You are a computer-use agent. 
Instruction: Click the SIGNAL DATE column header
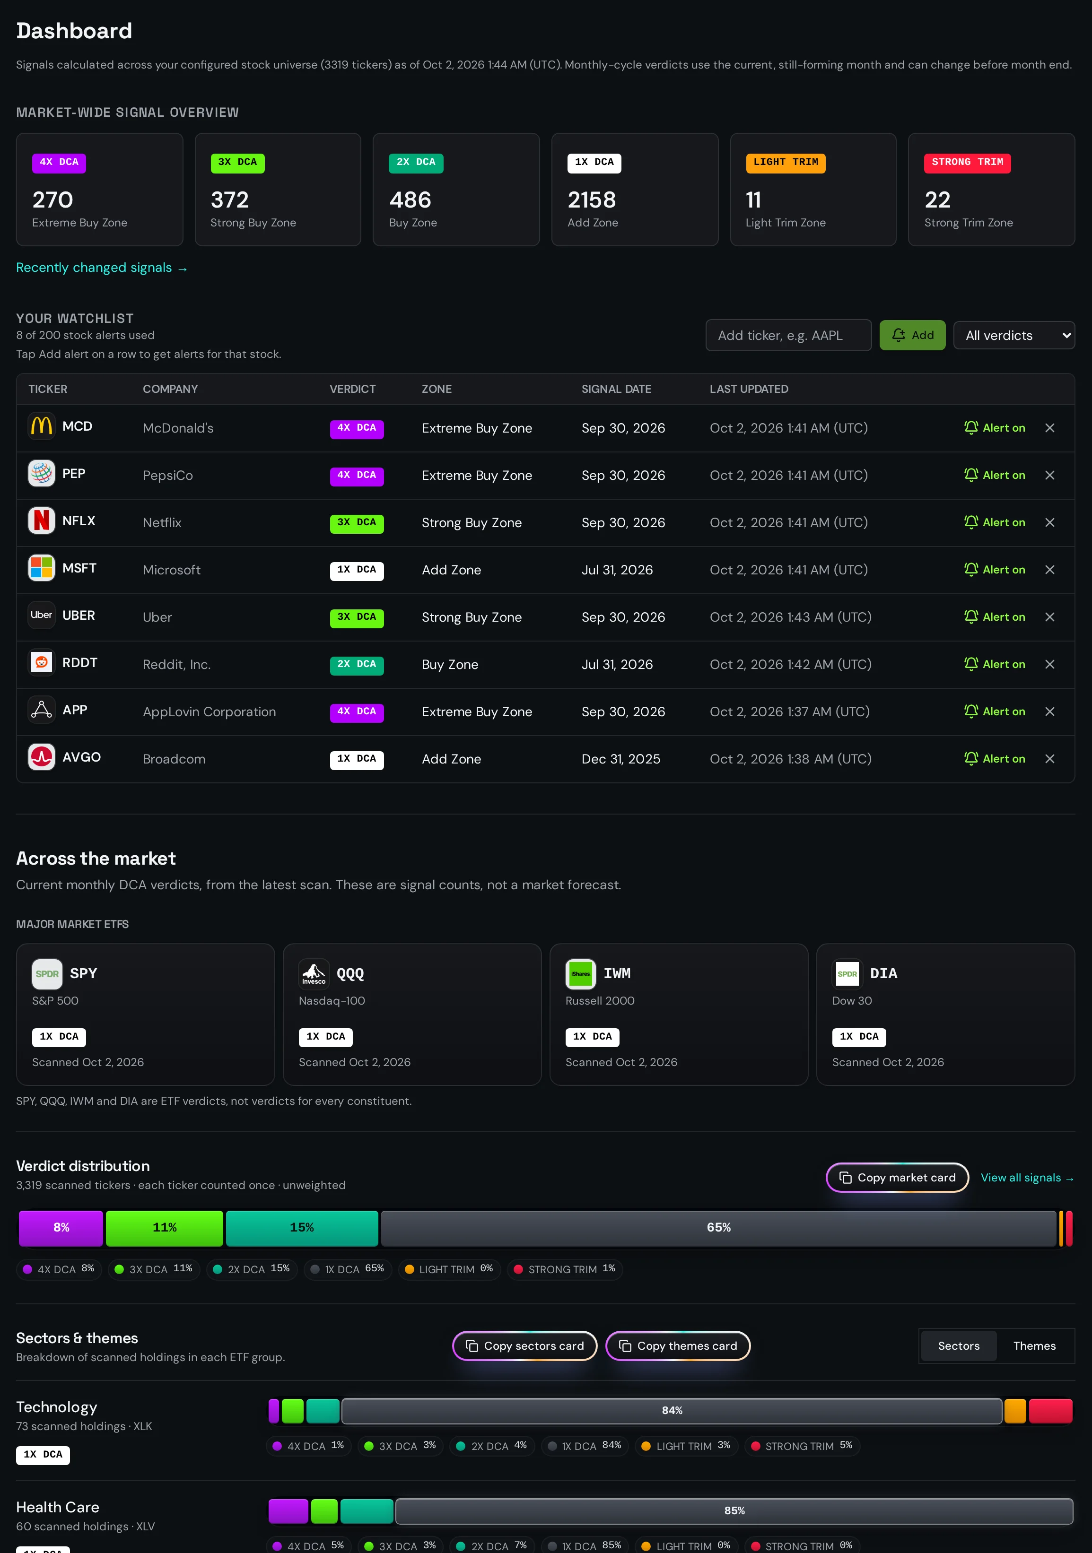pos(616,390)
